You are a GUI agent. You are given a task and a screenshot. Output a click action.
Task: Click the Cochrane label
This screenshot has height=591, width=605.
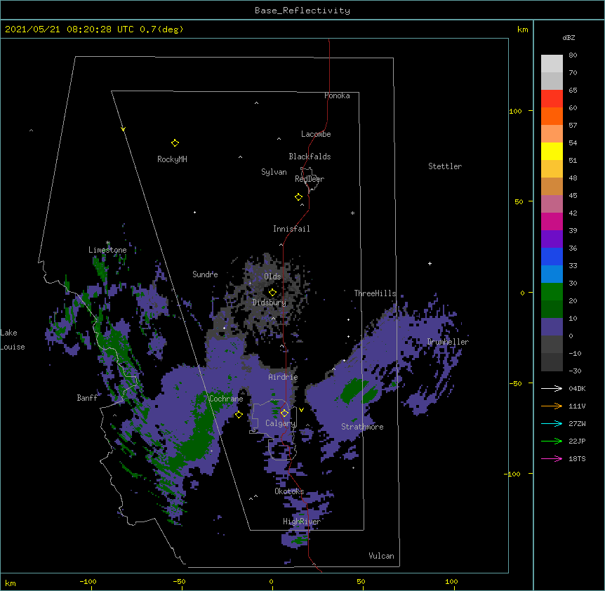(226, 399)
